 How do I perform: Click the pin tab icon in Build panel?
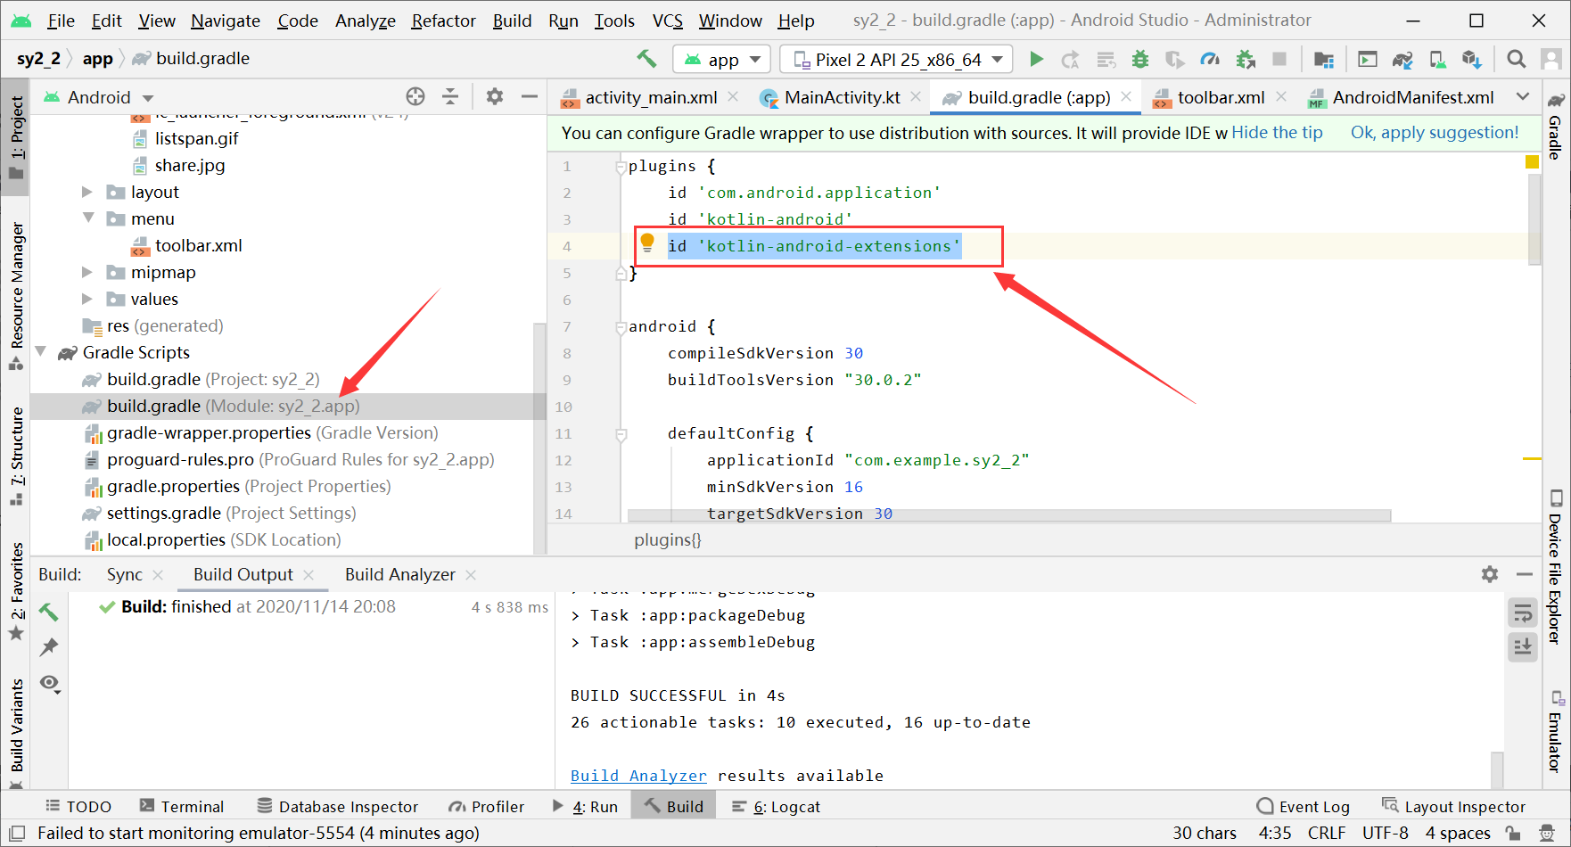click(x=49, y=647)
